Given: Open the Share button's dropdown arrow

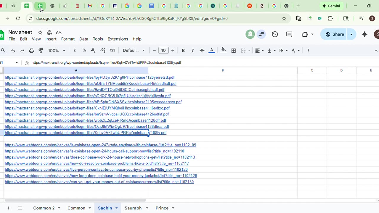Looking at the screenshot, I should tap(351, 34).
